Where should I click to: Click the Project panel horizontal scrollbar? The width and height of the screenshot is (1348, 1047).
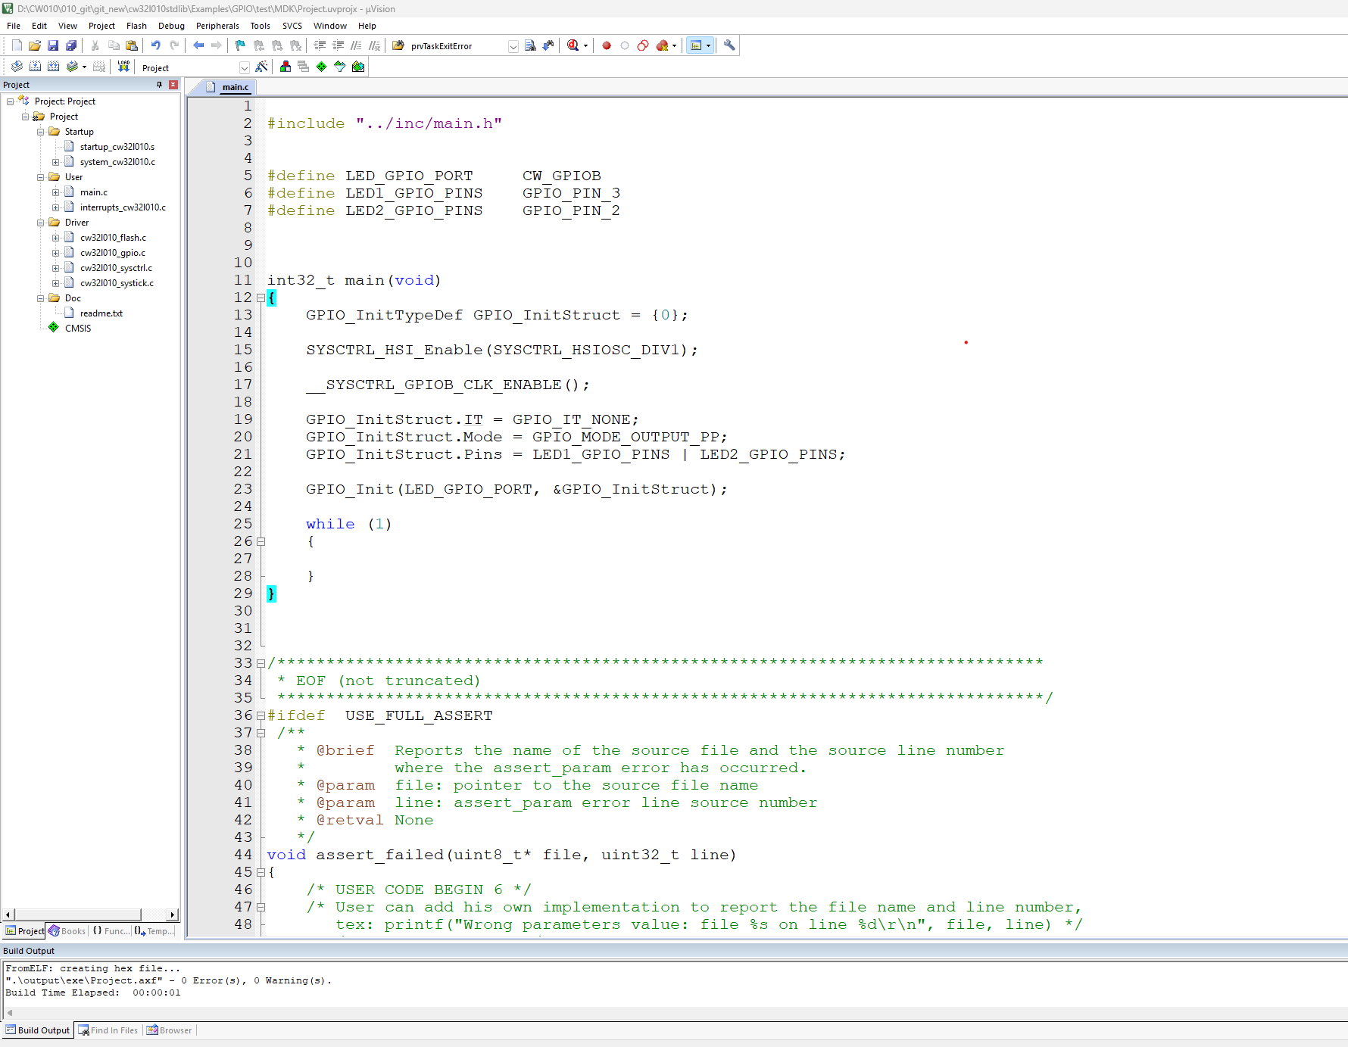[90, 915]
